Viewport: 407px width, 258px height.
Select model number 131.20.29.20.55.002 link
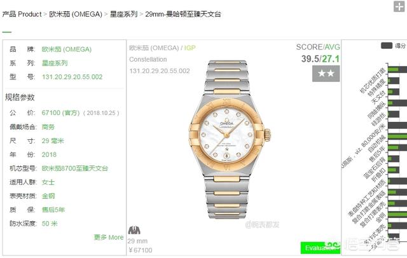(72, 77)
